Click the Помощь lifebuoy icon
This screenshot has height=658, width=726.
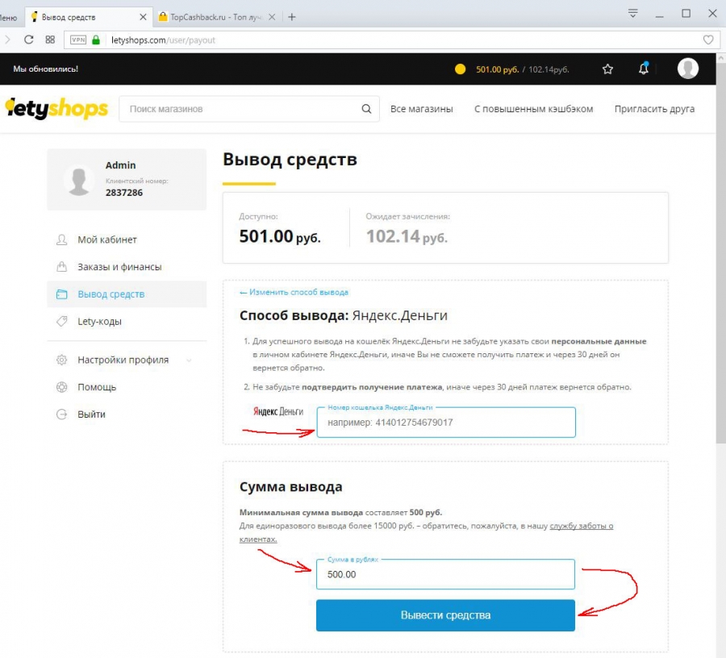click(61, 387)
